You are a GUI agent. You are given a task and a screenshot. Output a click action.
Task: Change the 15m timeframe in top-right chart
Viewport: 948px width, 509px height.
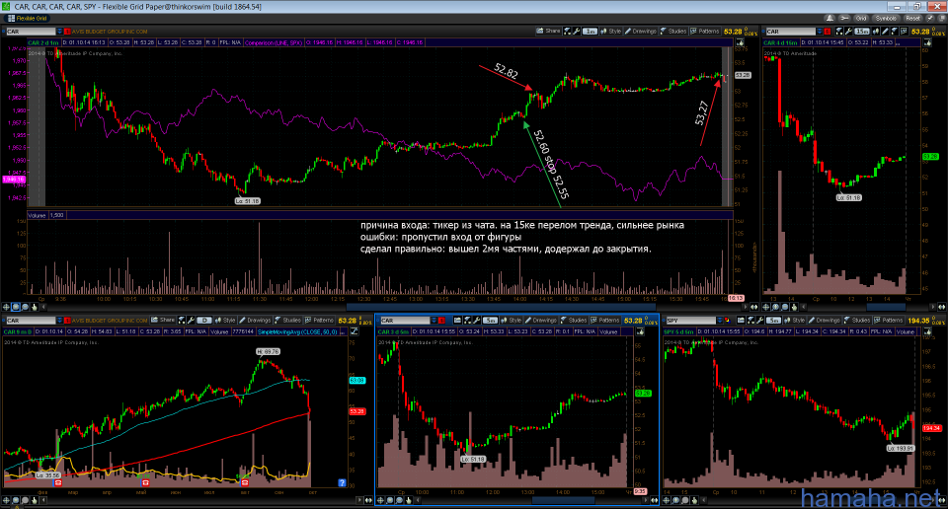[861, 32]
